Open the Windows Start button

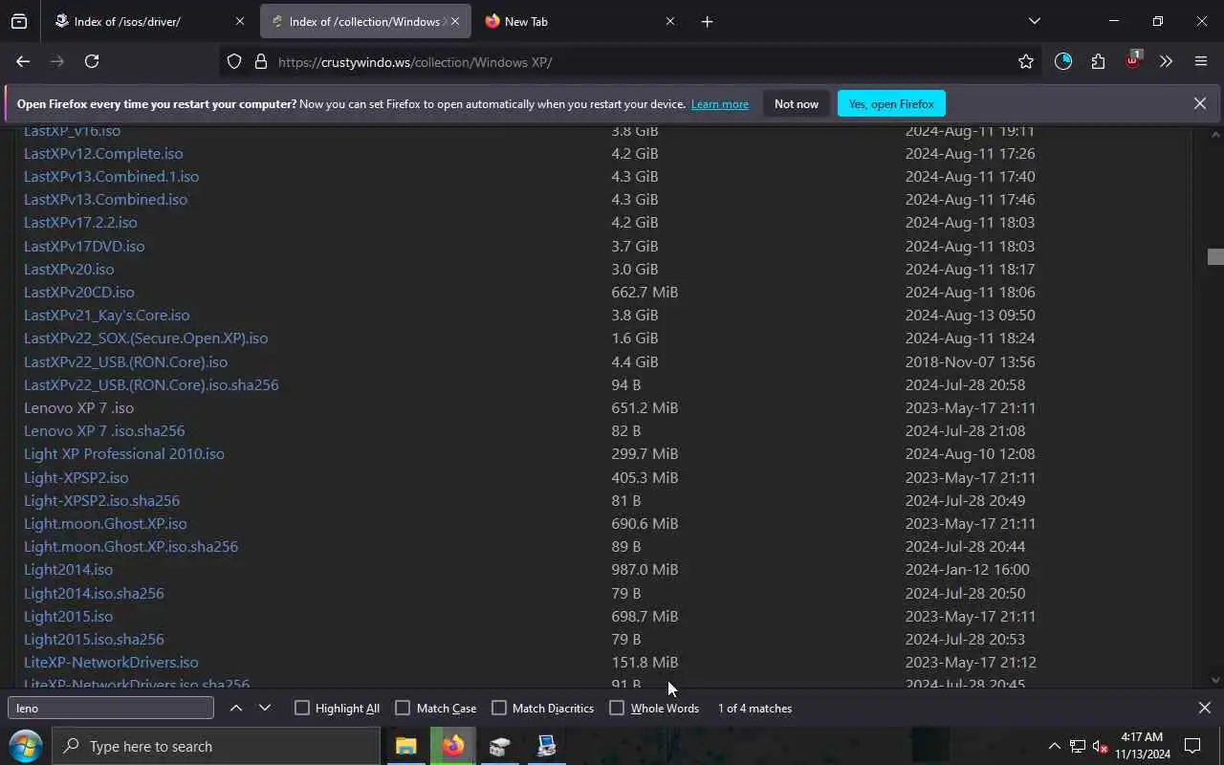coord(25,746)
